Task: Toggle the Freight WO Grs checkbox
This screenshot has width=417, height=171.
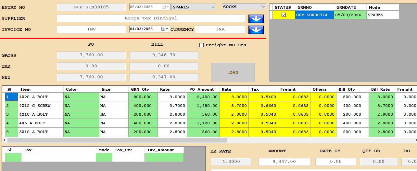Action: coord(201,45)
